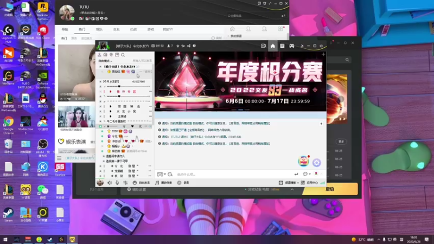Select the 我的YY tab in TUTU window
434x244 pixels.
168,29
